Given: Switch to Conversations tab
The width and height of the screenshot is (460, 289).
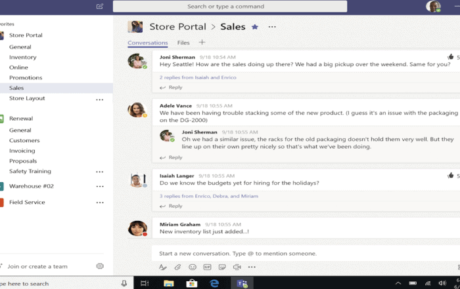Looking at the screenshot, I should tap(148, 43).
